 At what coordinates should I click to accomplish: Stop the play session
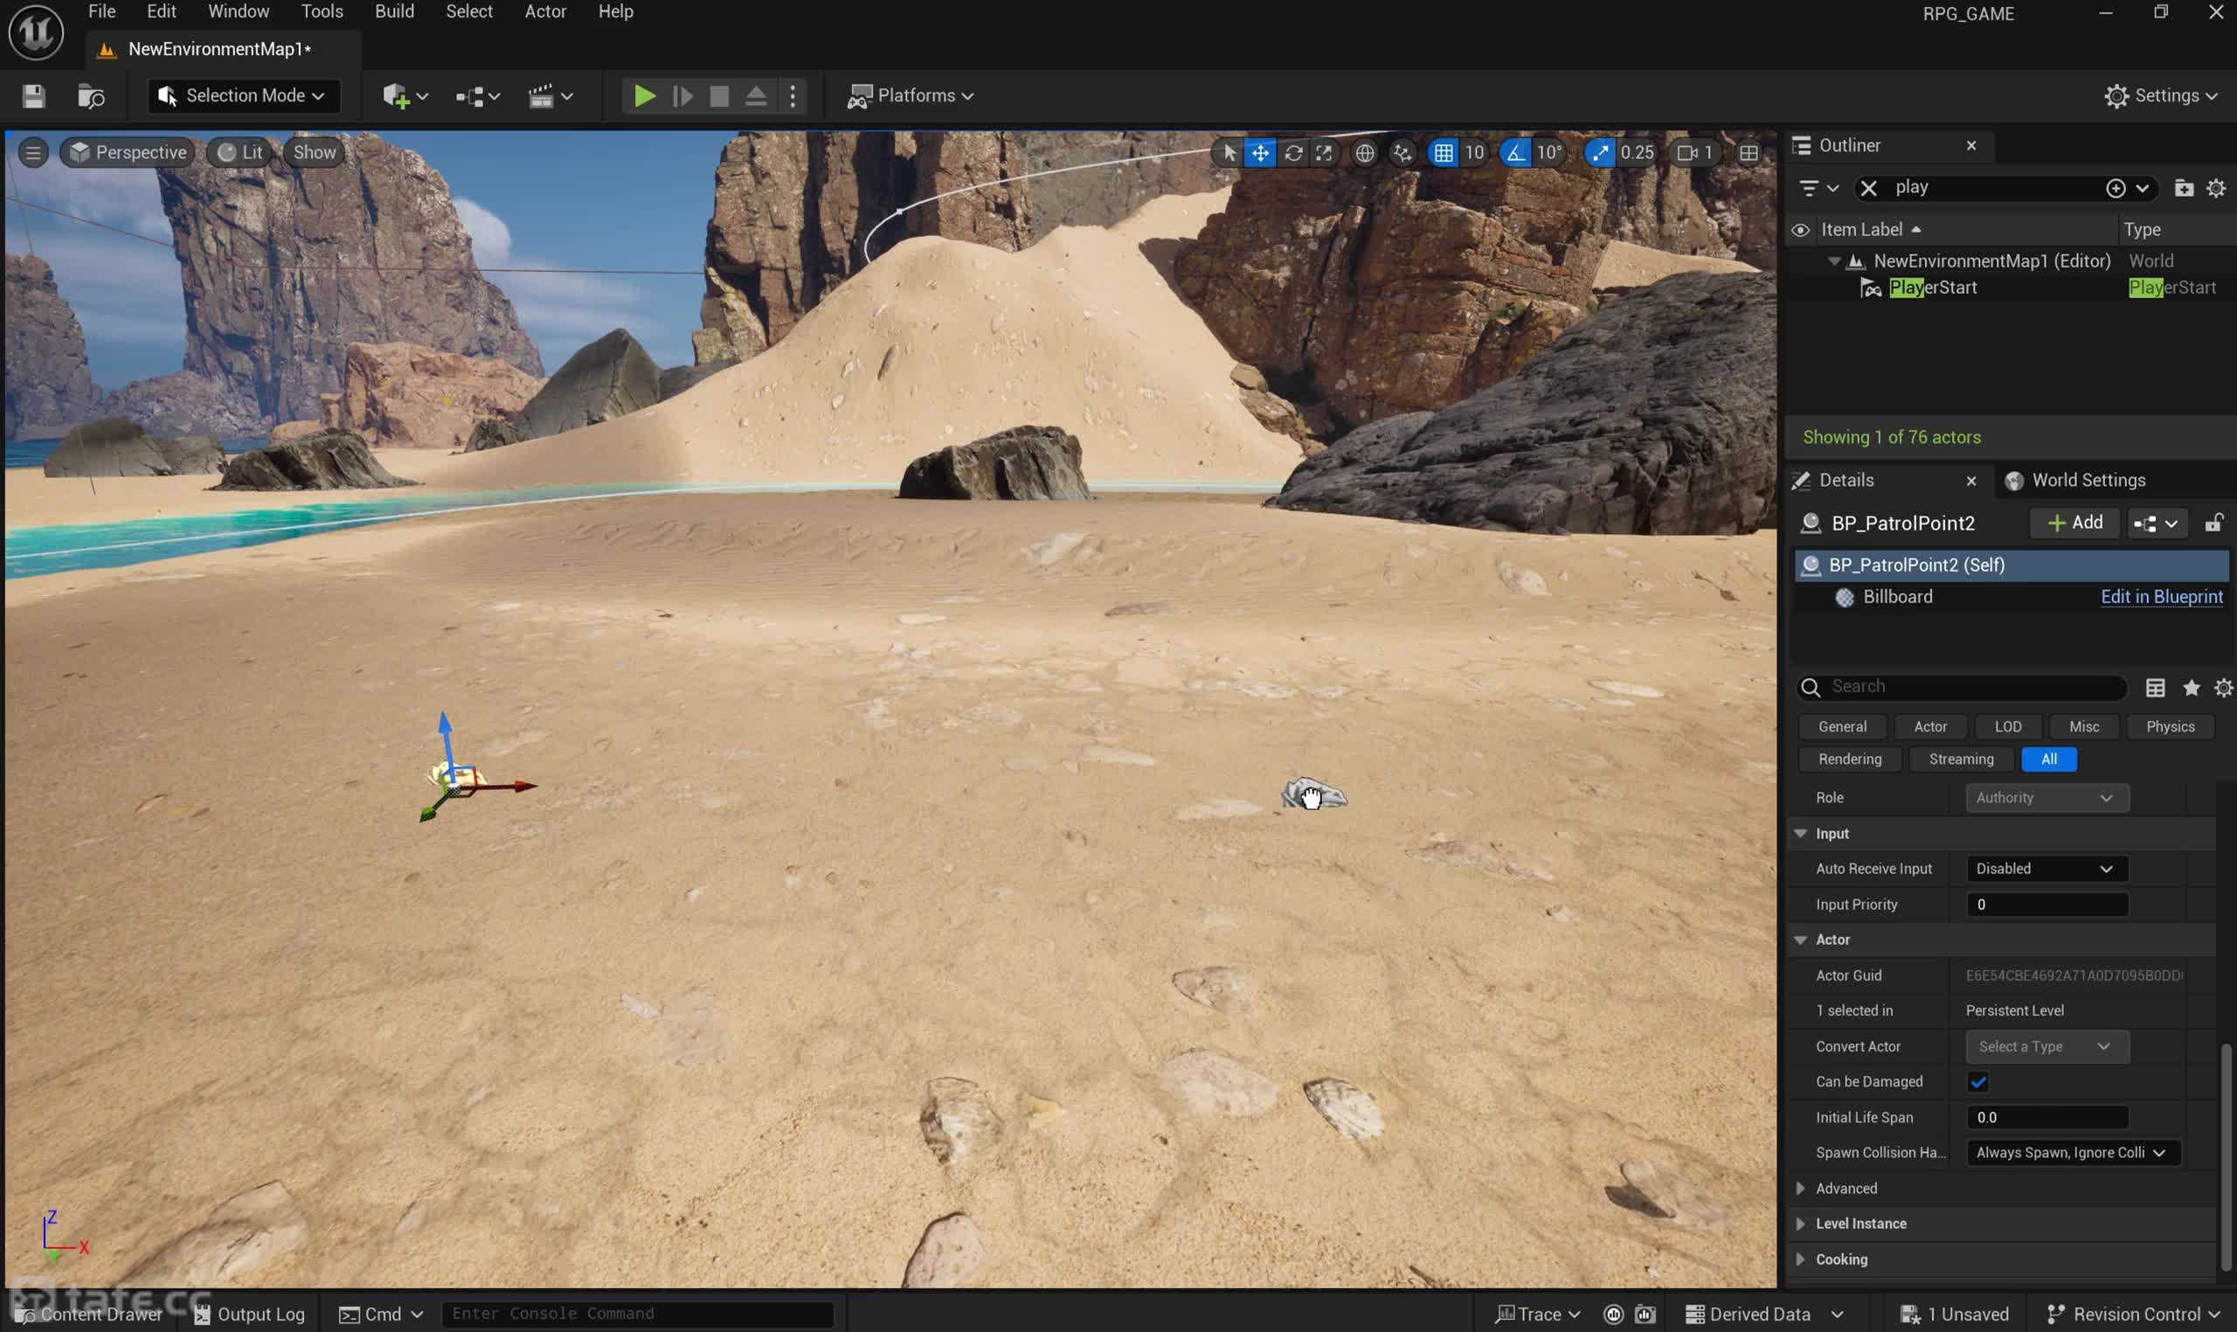click(x=719, y=96)
